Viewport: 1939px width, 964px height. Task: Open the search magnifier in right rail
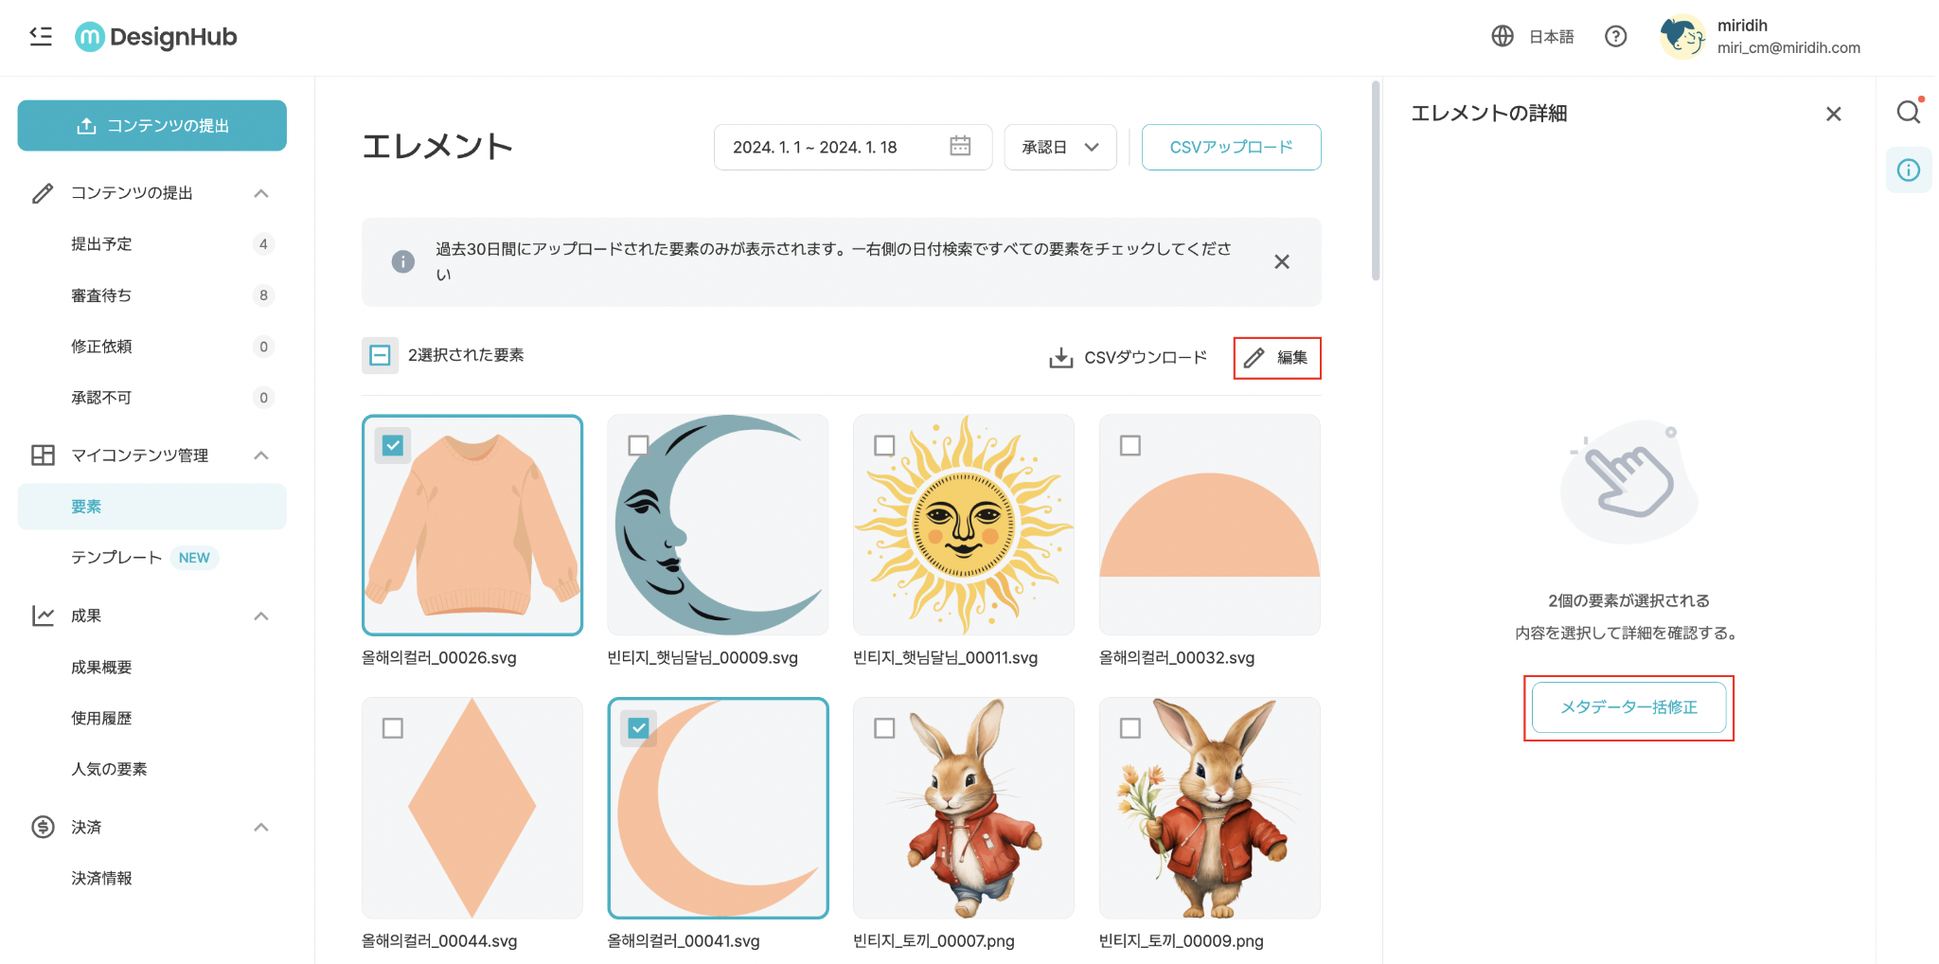(x=1908, y=113)
